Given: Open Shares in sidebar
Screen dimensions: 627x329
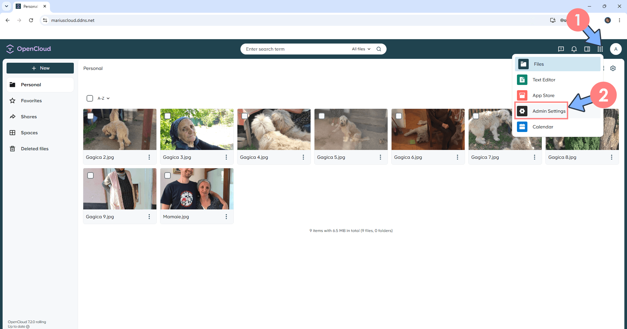Looking at the screenshot, I should pos(40,117).
